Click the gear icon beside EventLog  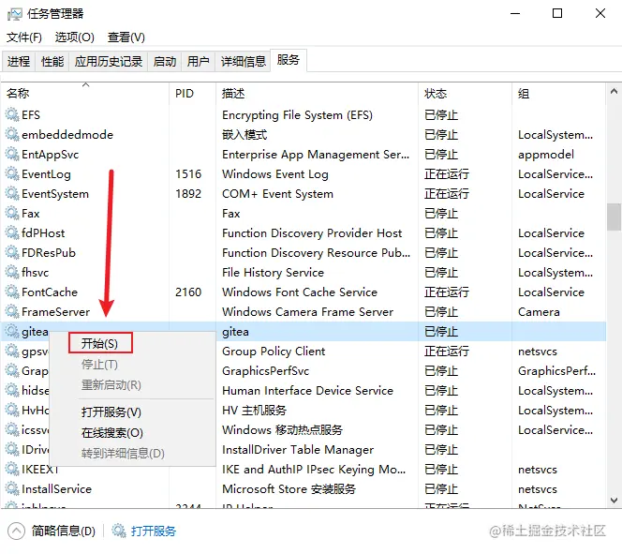[x=12, y=174]
